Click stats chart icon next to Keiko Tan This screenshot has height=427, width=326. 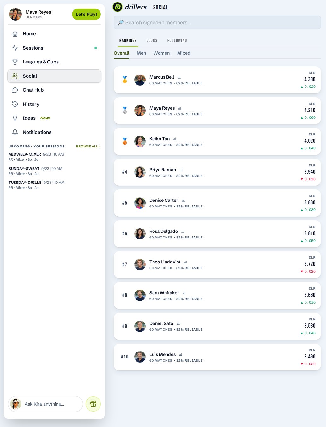[x=175, y=139]
